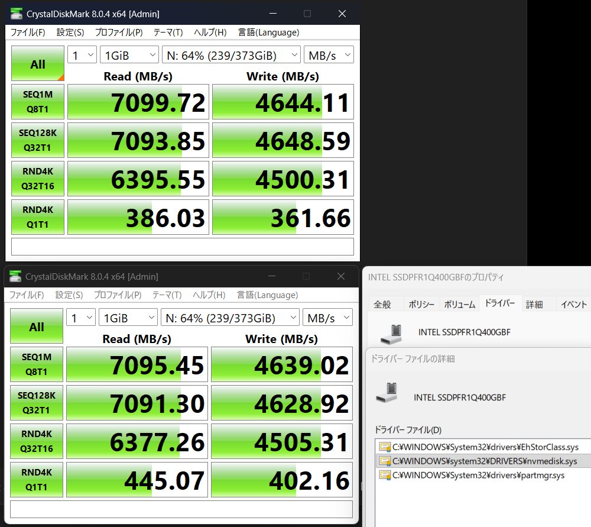The image size is (591, 527).
Task: Open 設定(S) menu in bottom window
Action: 69,295
